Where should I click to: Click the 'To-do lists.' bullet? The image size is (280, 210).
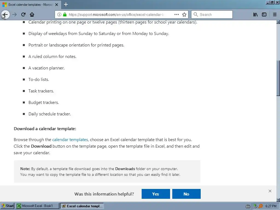[x=39, y=80]
